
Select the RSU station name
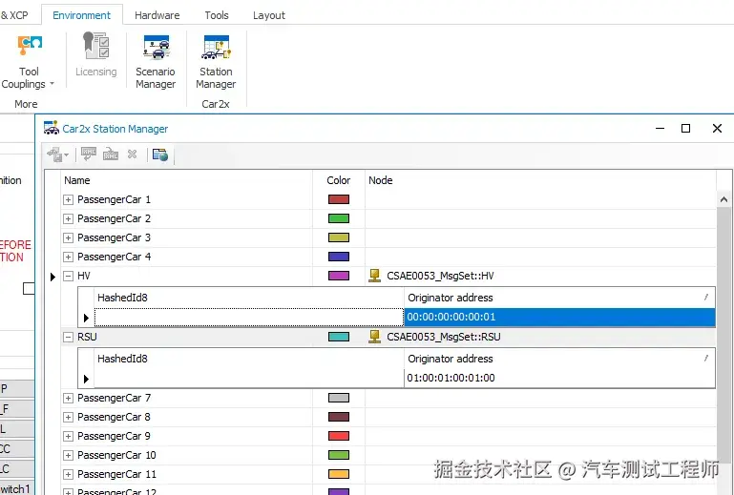click(87, 337)
